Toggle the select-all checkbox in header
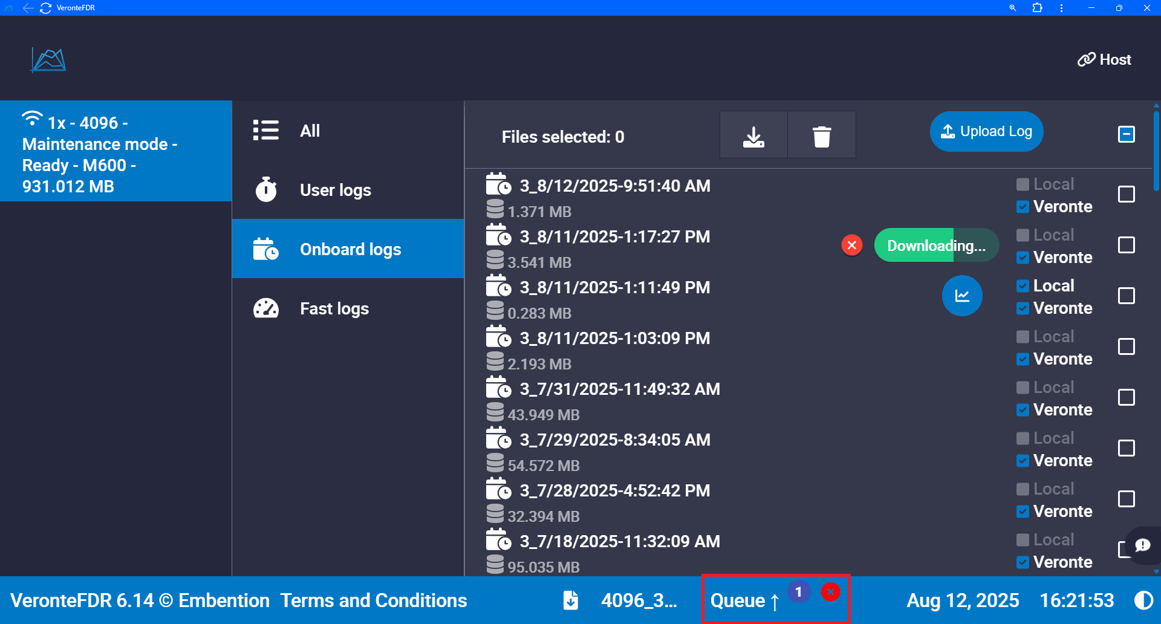The image size is (1161, 624). click(1126, 134)
